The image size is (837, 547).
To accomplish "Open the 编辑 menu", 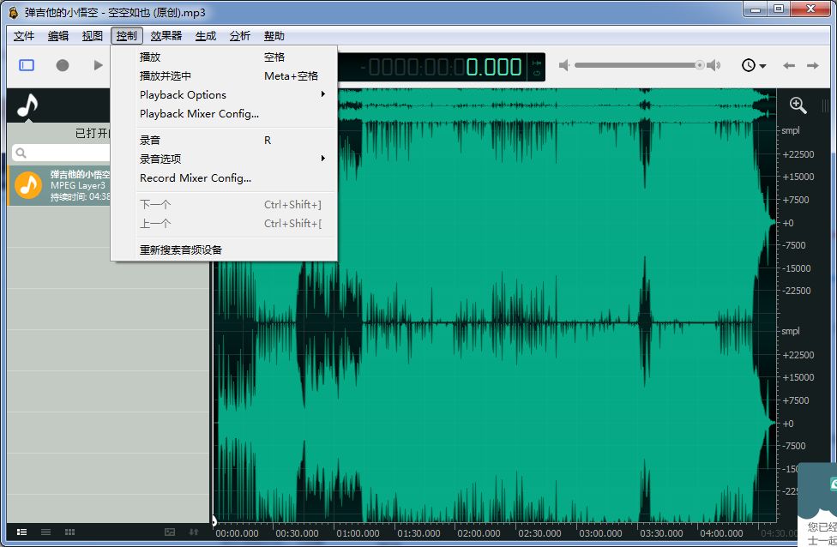I will click(58, 36).
